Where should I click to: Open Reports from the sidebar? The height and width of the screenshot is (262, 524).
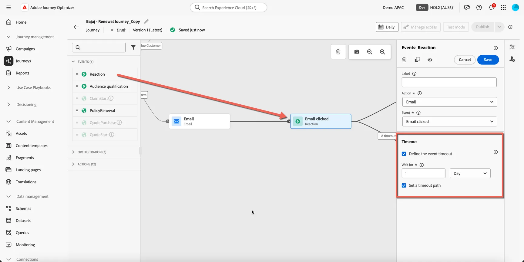point(22,73)
